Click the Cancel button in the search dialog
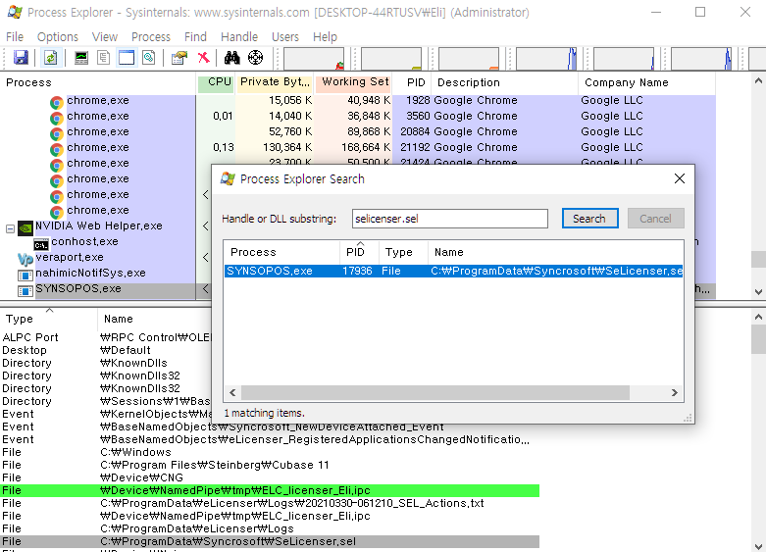Image resolution: width=766 pixels, height=552 pixels. click(x=655, y=219)
